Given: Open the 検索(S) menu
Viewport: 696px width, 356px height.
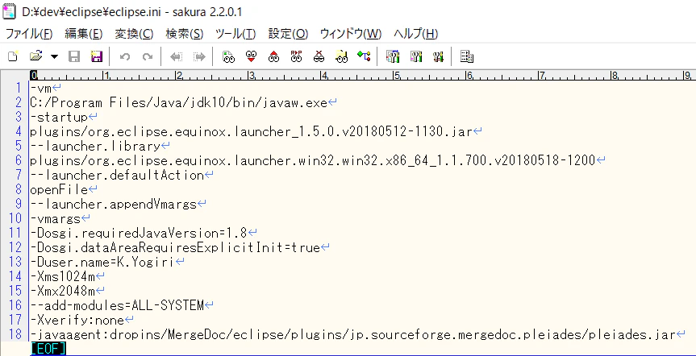Looking at the screenshot, I should (x=185, y=34).
